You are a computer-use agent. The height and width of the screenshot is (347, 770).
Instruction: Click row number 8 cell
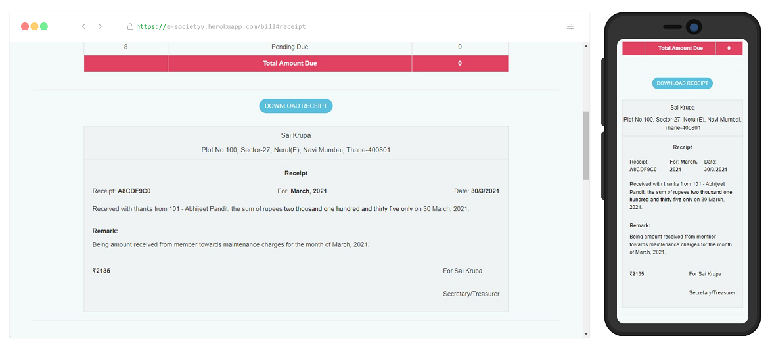[x=126, y=47]
